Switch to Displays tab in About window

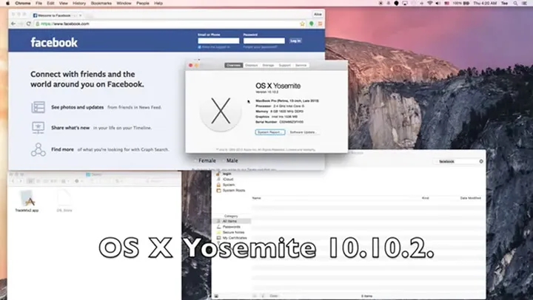(x=252, y=65)
